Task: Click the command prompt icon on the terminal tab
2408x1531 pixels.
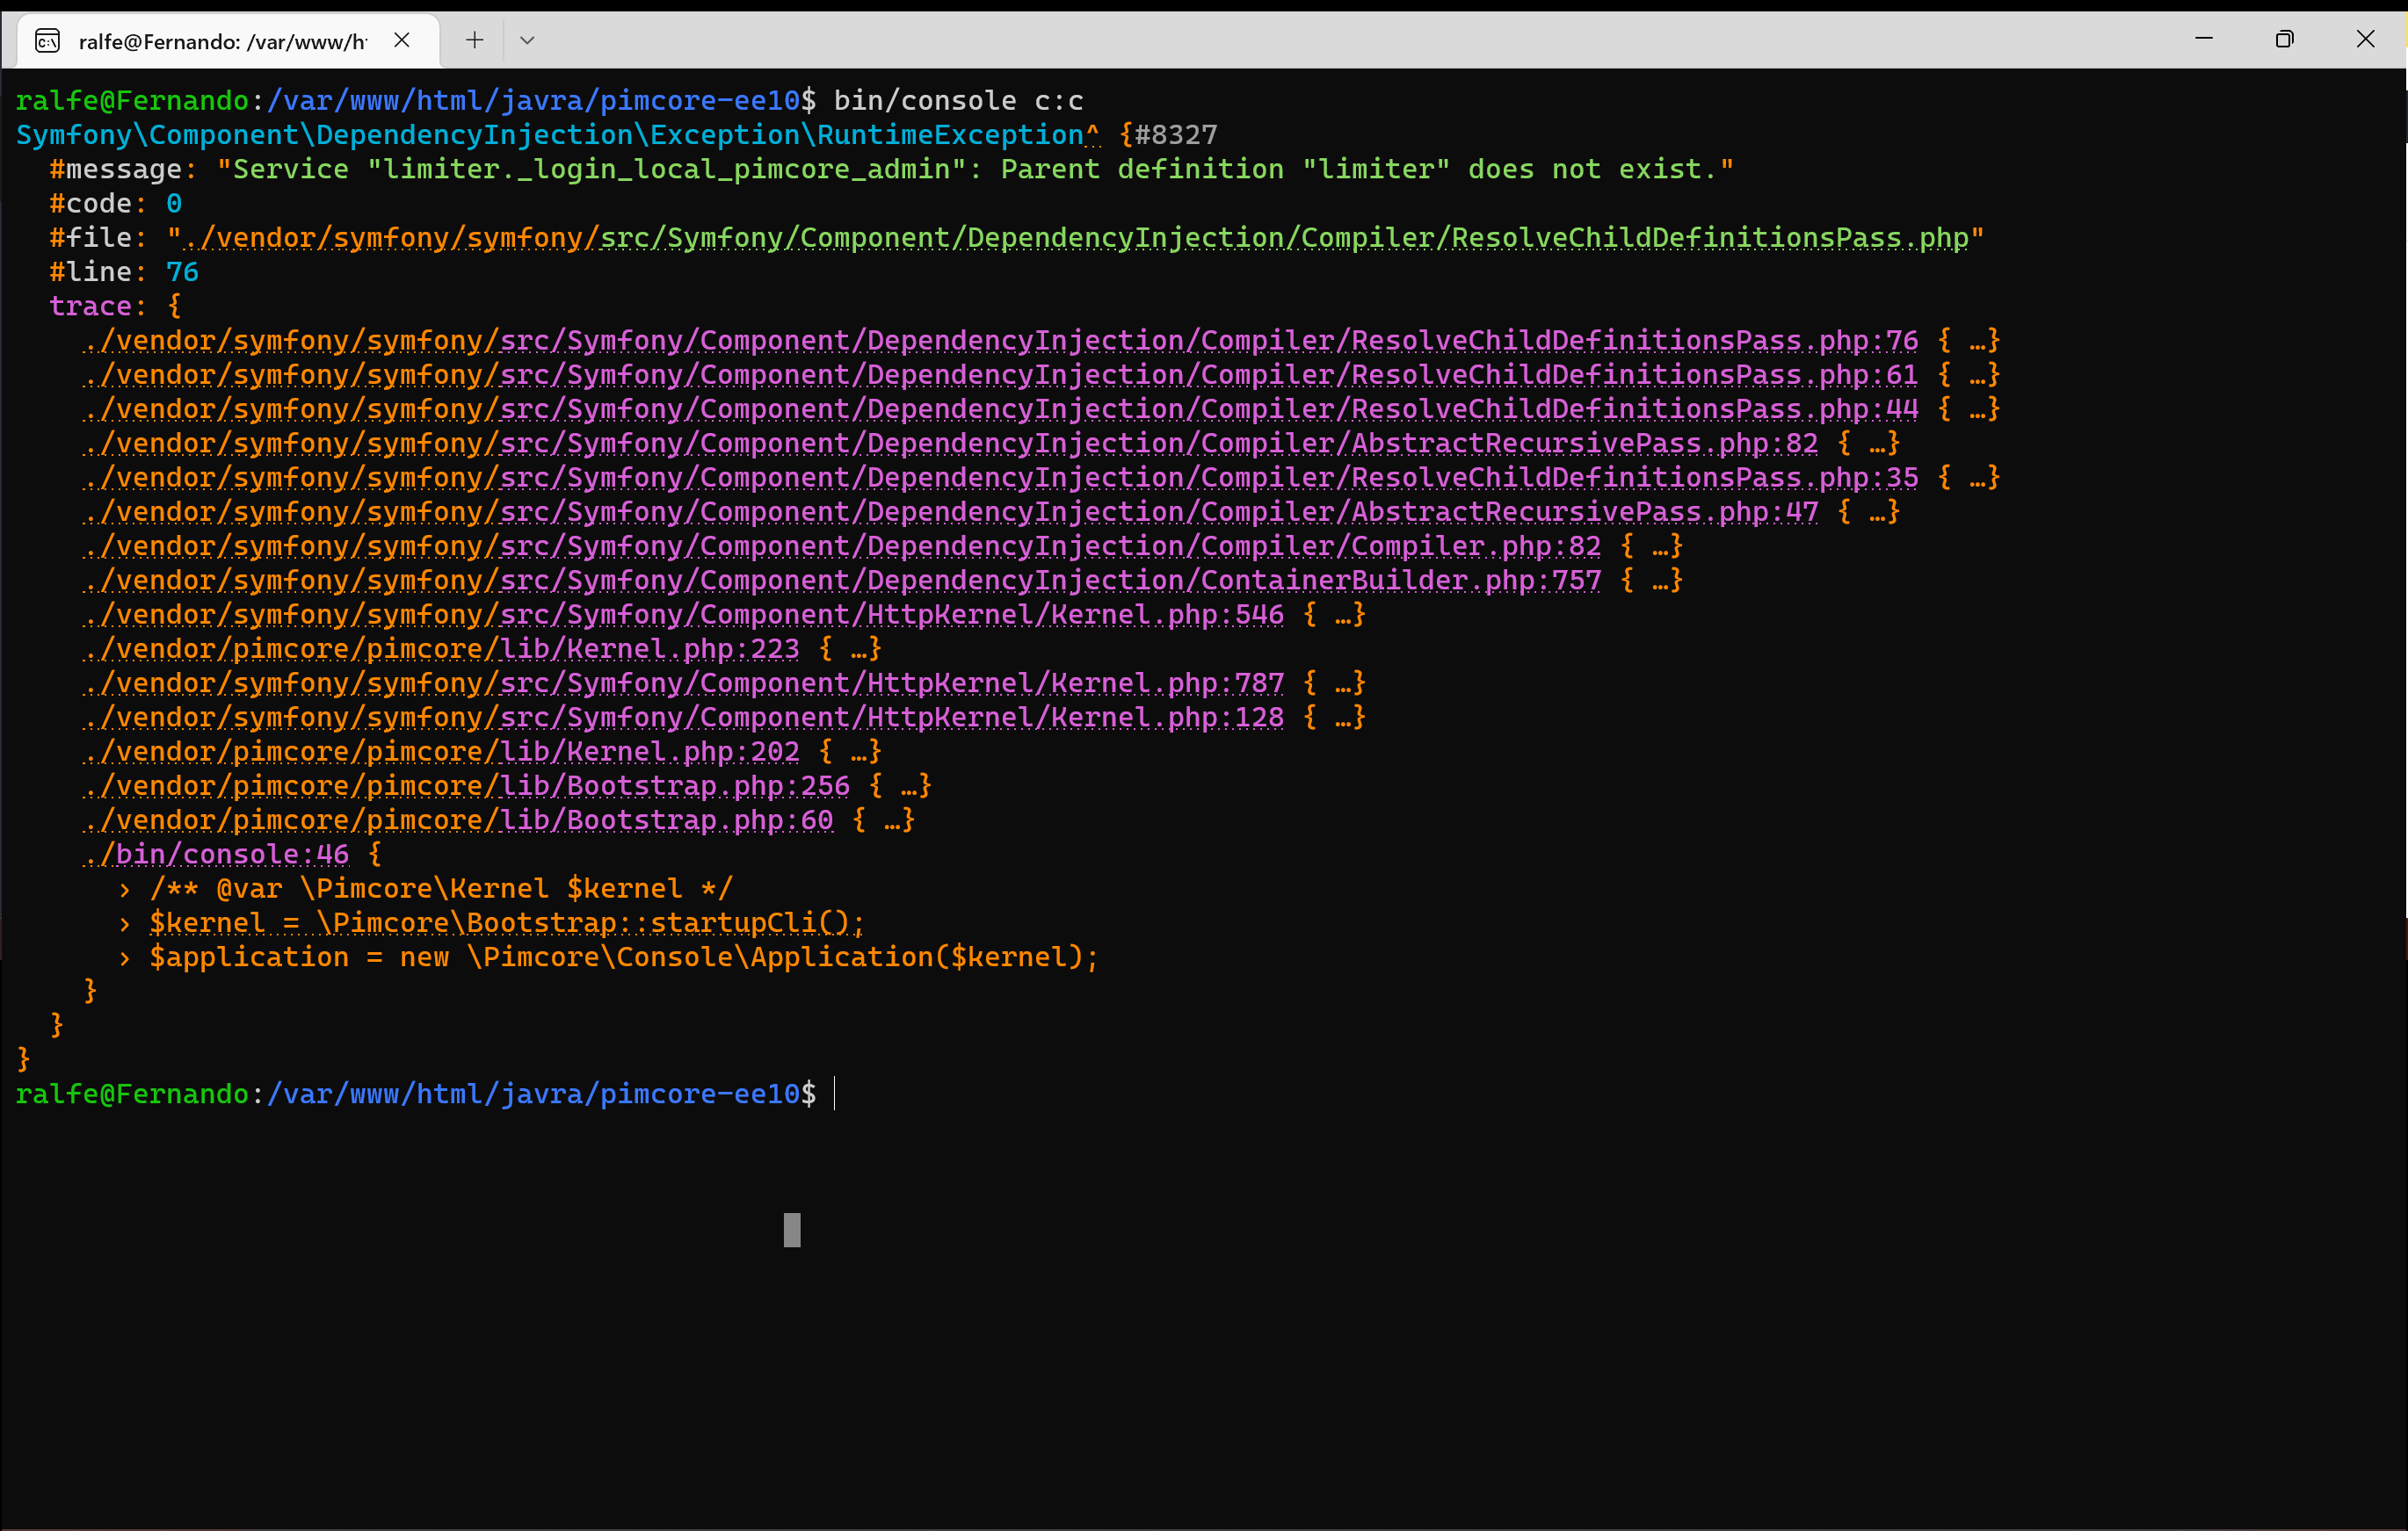Action: pos(47,40)
